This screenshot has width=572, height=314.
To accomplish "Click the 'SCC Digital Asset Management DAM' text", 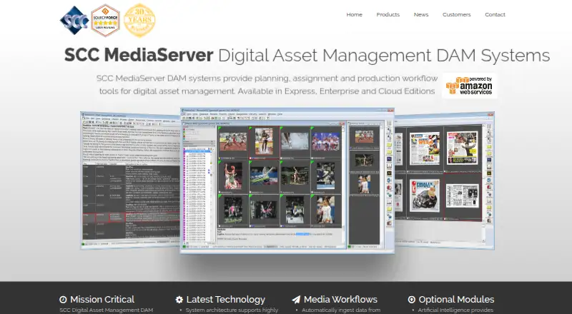I will [x=107, y=310].
